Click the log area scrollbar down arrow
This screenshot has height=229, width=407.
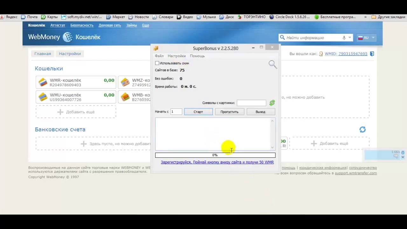(x=272, y=147)
